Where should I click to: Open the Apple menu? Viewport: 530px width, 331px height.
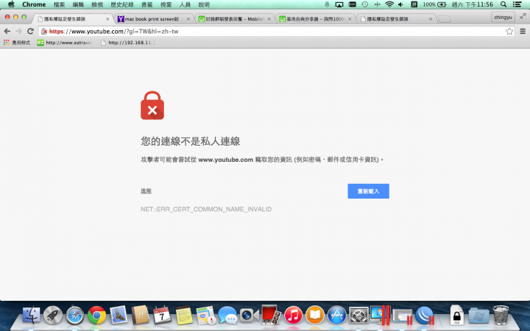(11, 4)
